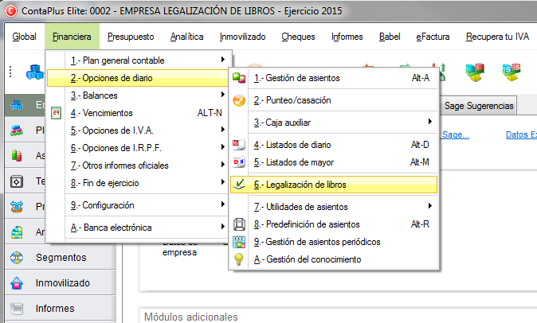Click the blue buildings toolbar icon
Screen dimensions: 537x323
[34, 72]
